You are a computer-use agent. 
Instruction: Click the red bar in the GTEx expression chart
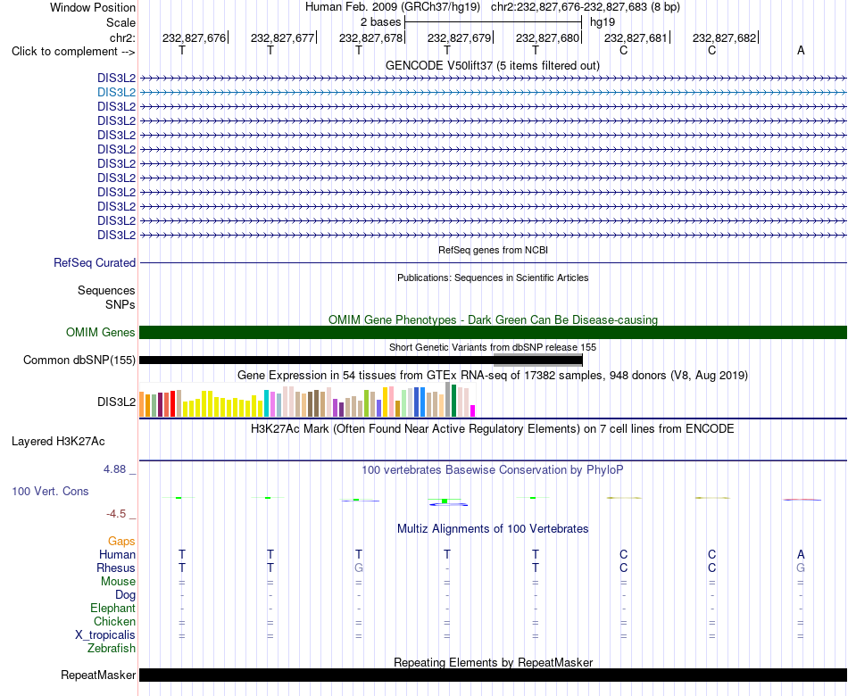[172, 403]
